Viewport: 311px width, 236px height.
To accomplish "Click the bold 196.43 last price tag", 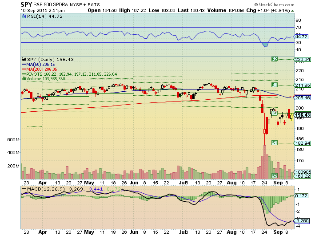I will click(x=303, y=115).
